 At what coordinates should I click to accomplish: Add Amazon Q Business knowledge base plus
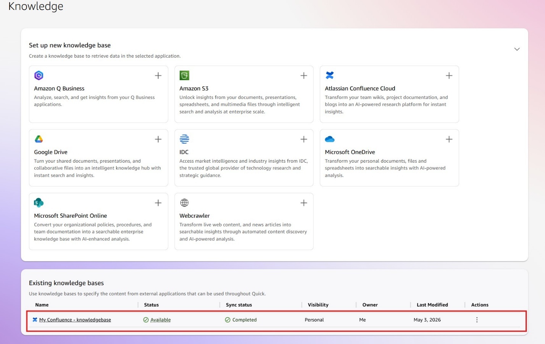(x=158, y=76)
